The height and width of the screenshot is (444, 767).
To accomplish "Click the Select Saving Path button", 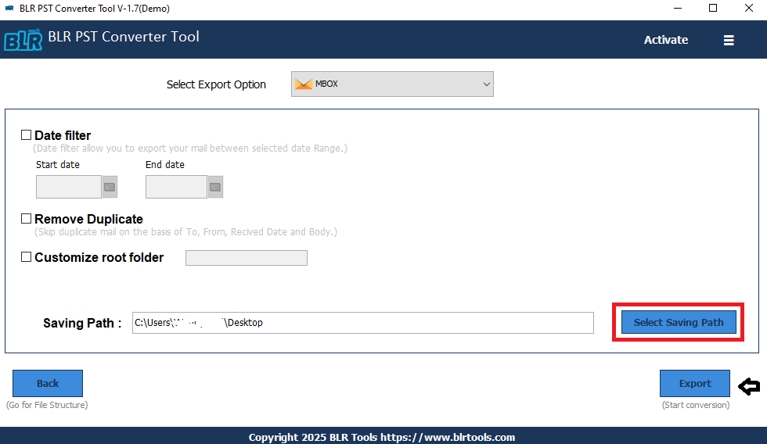I will 679,322.
